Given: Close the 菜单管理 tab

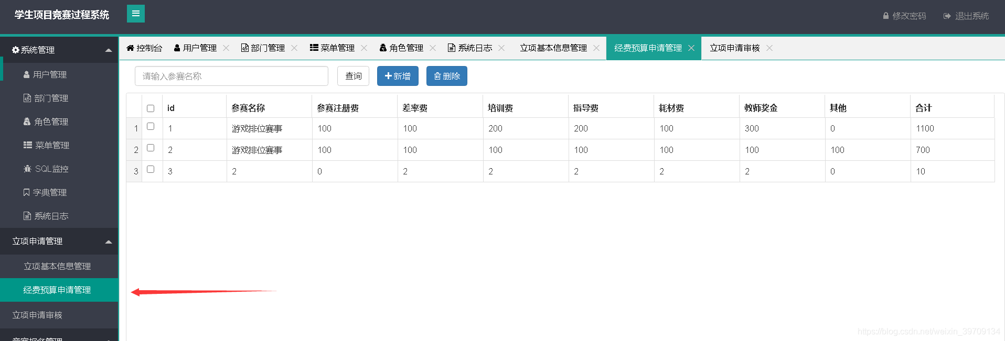Looking at the screenshot, I should [364, 48].
